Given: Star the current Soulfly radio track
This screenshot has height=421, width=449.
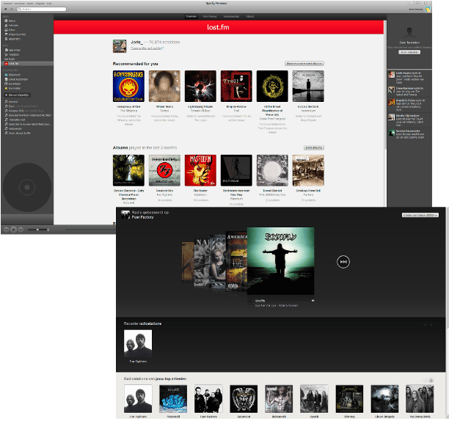Looking at the screenshot, I should coord(249,301).
